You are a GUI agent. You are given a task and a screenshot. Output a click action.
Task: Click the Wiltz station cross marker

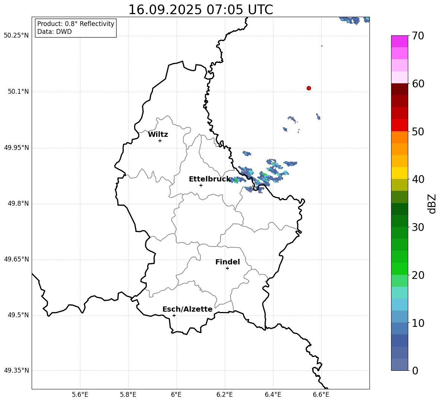(x=160, y=141)
